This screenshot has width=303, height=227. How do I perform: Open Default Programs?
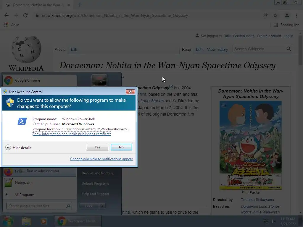(x=95, y=184)
